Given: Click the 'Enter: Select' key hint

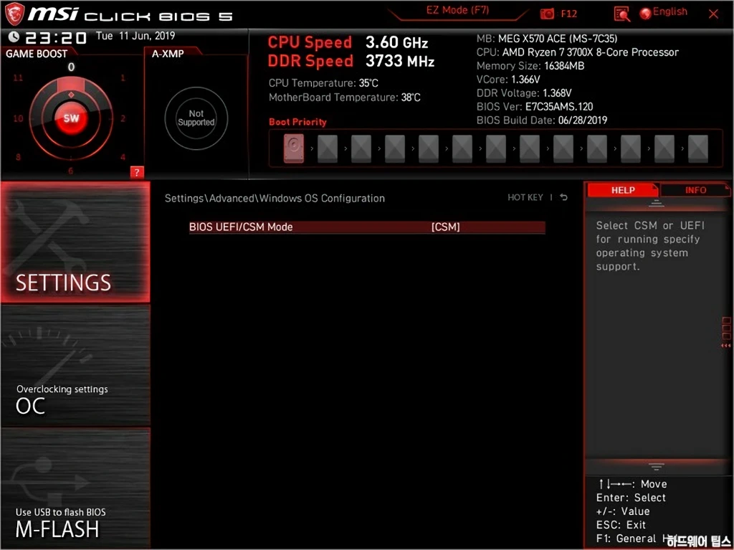Looking at the screenshot, I should (631, 498).
